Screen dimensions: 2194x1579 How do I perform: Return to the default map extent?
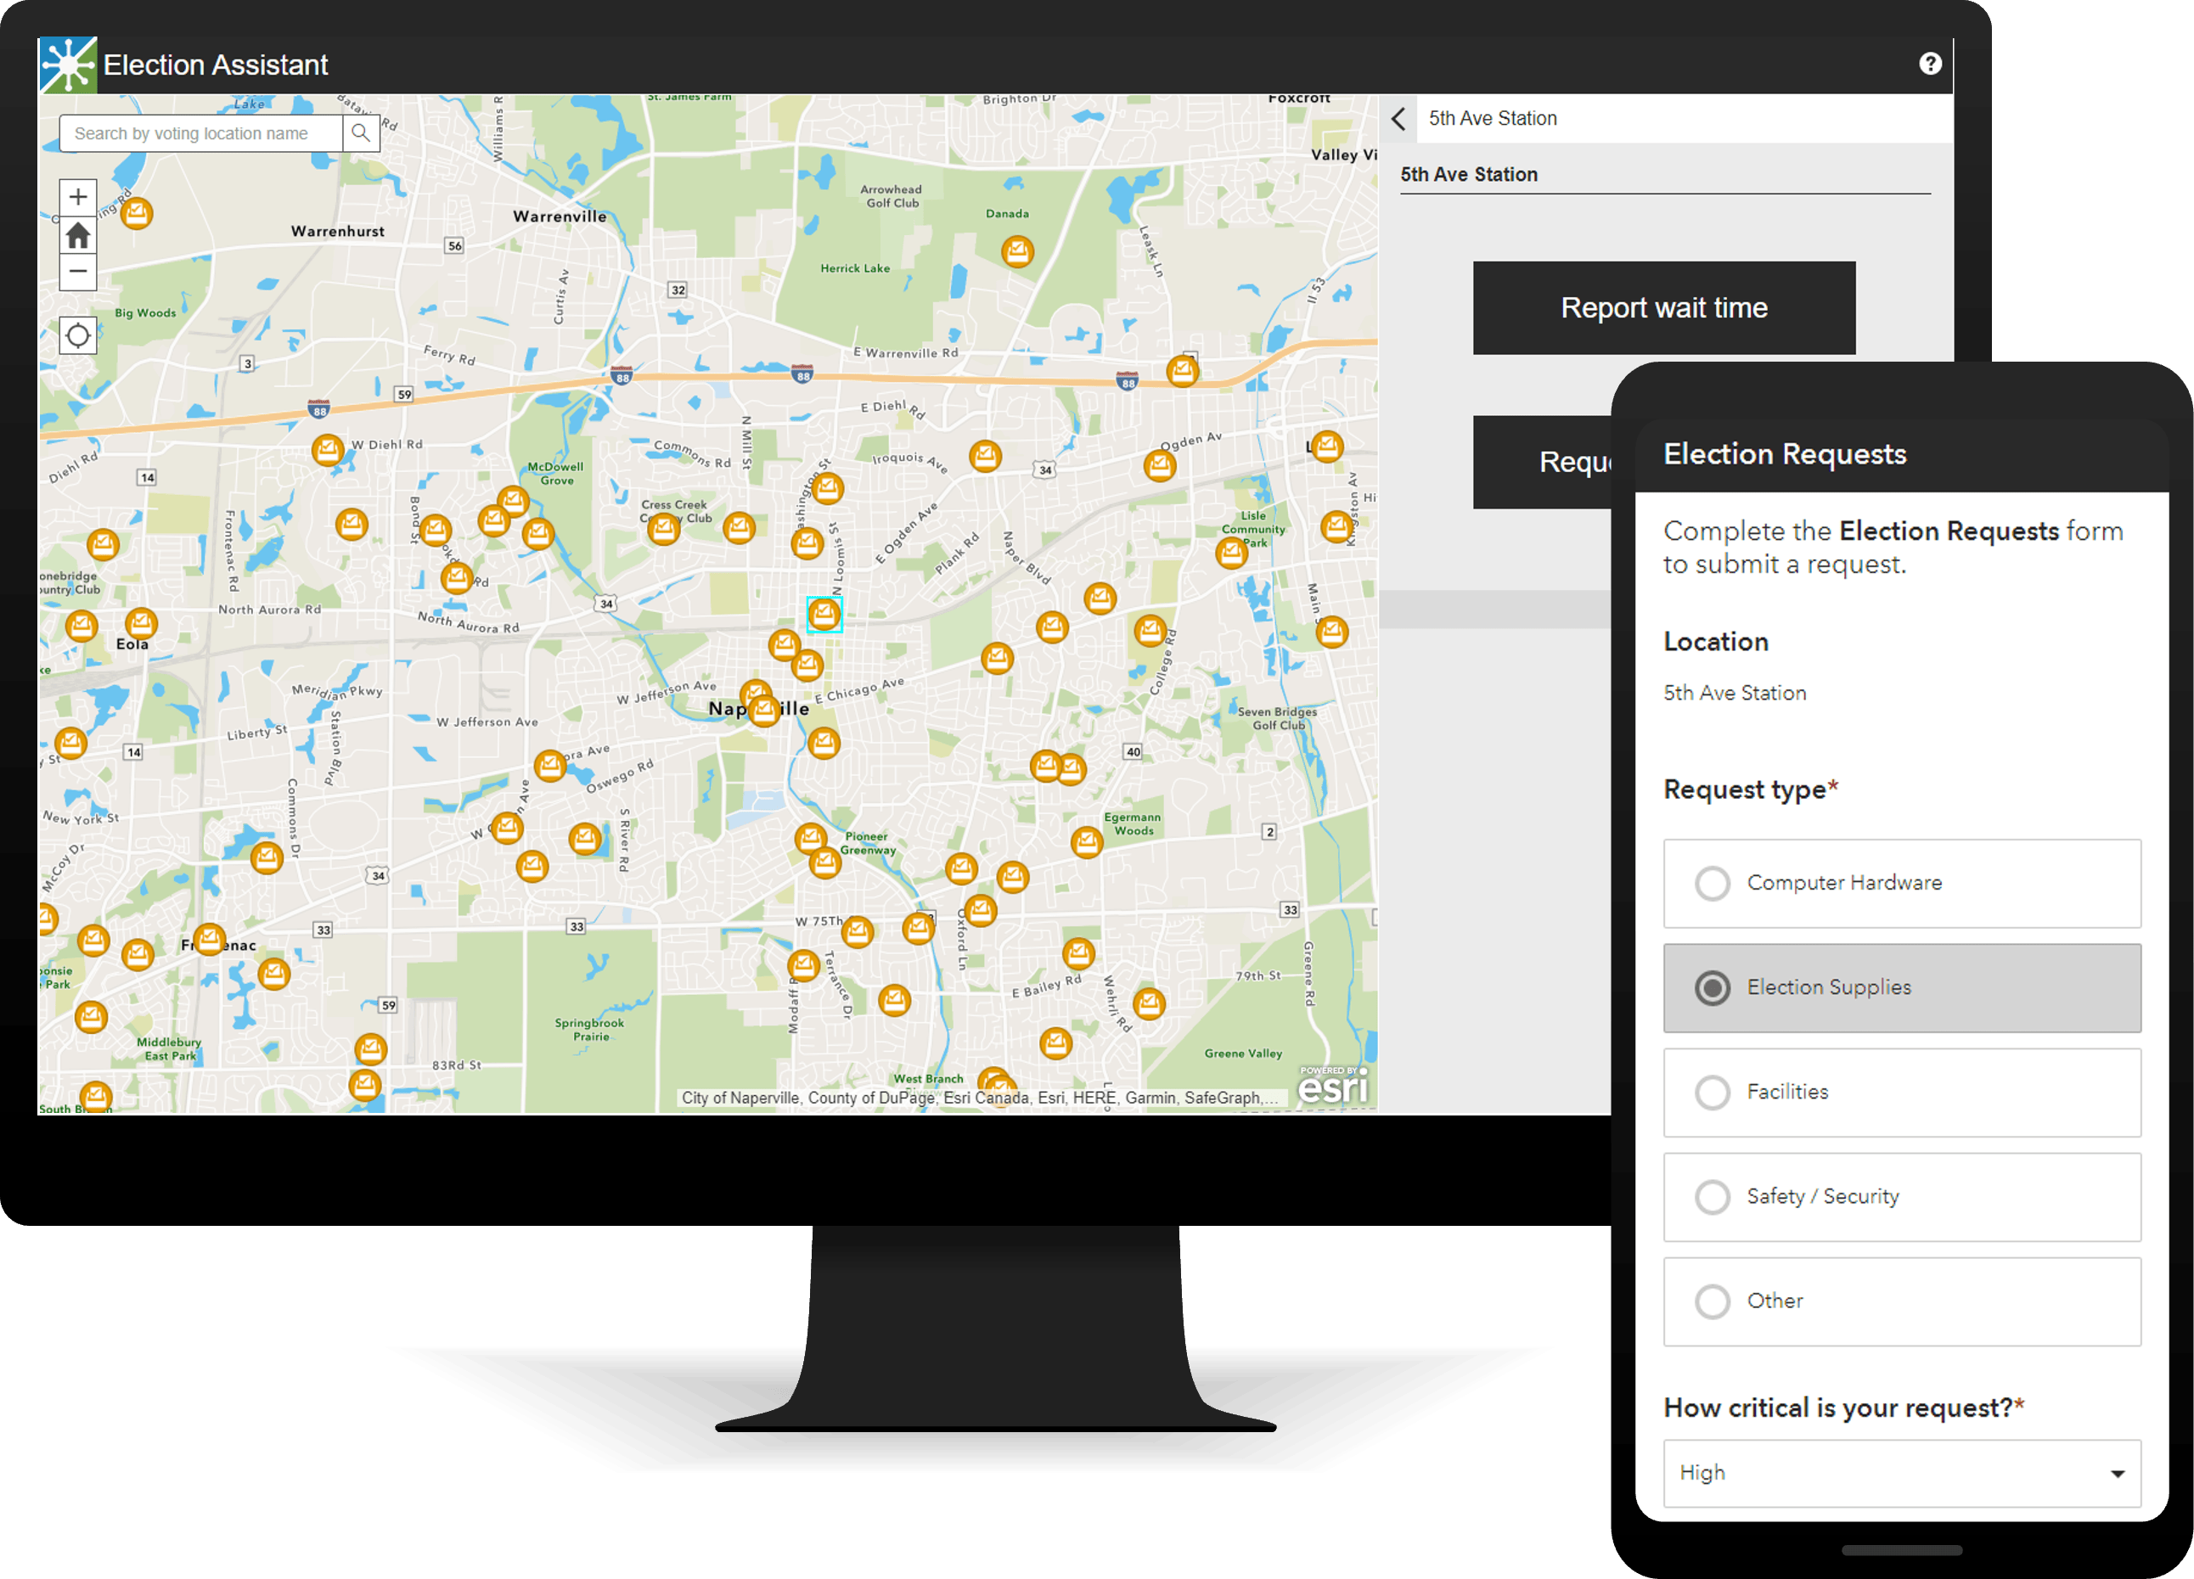click(77, 235)
